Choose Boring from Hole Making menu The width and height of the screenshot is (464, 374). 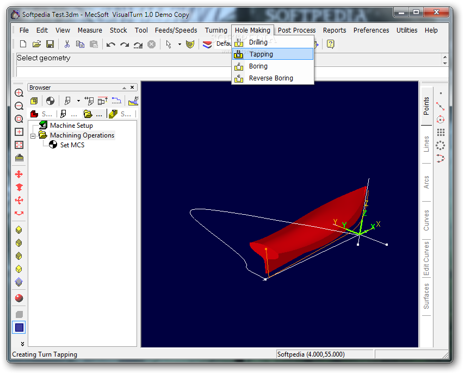coord(273,66)
